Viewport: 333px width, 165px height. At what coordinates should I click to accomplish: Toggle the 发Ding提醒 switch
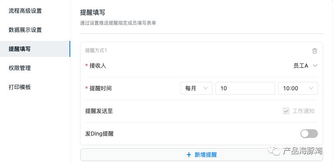(309, 134)
